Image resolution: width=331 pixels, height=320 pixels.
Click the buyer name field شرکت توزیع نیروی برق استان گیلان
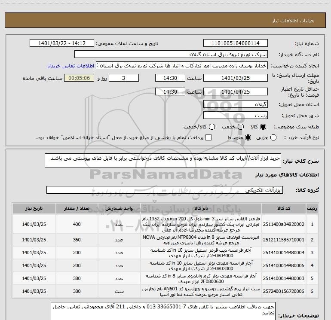171,55
